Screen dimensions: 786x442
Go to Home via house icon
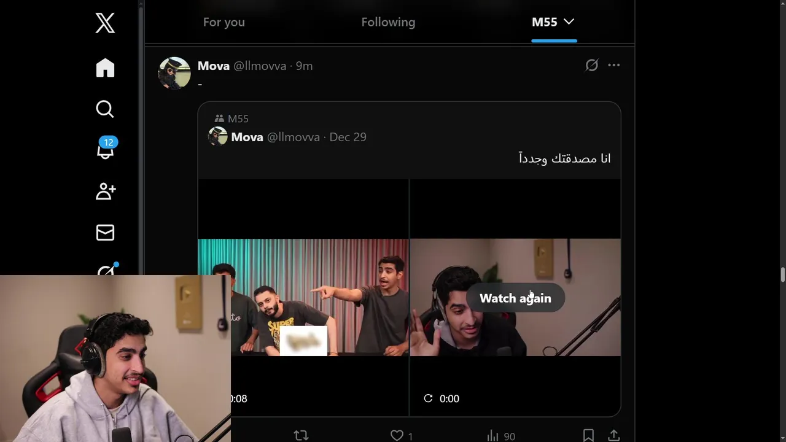(x=105, y=68)
